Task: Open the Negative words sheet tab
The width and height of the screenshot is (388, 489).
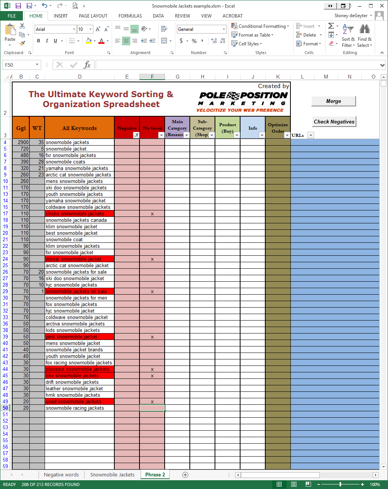Action: point(61,475)
